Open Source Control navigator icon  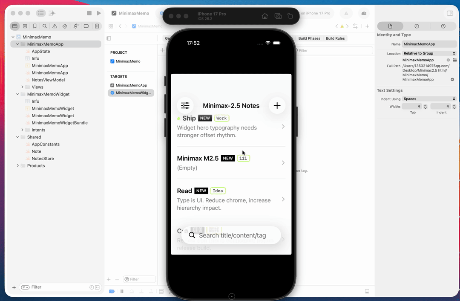click(25, 26)
